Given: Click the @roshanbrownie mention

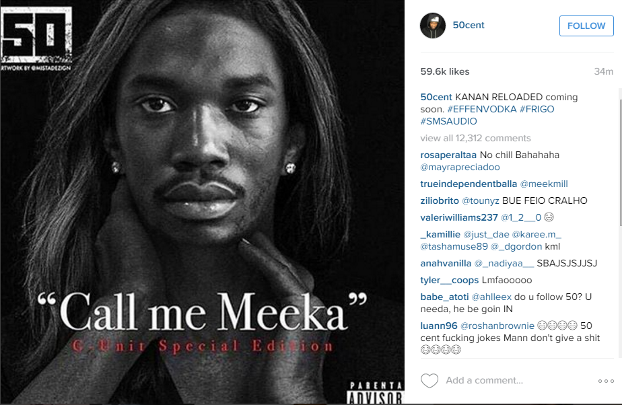Looking at the screenshot, I should (497, 326).
